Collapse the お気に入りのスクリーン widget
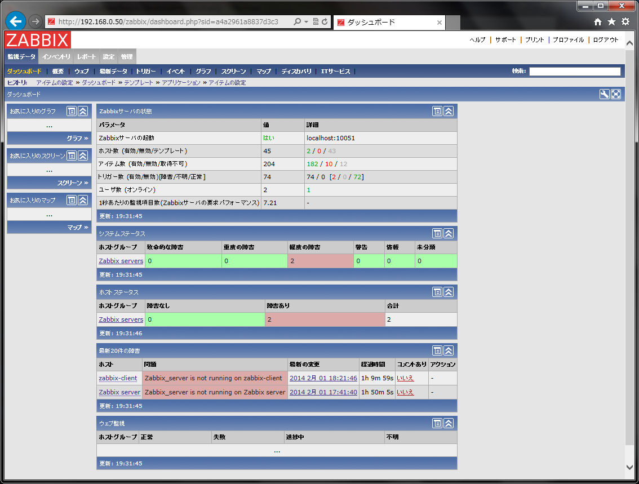Image resolution: width=639 pixels, height=484 pixels. 83,156
